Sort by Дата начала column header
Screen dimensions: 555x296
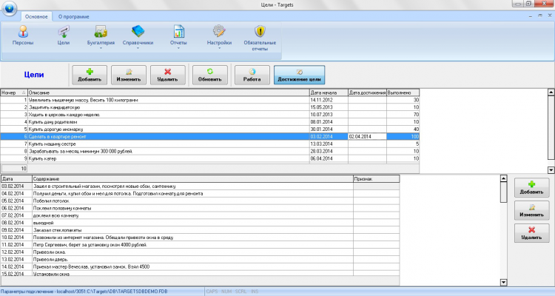329,92
